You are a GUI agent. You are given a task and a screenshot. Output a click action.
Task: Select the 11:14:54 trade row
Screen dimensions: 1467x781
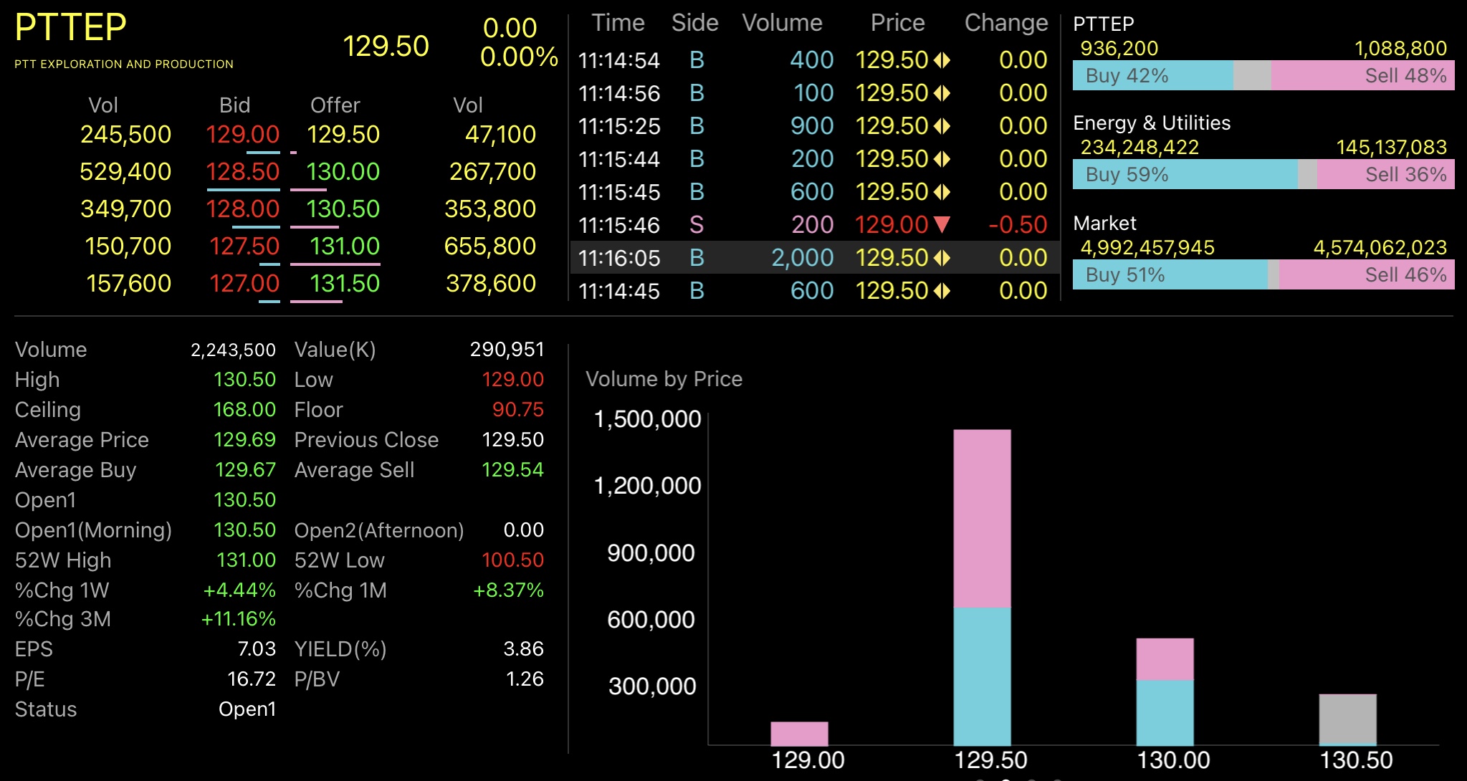[x=815, y=60]
